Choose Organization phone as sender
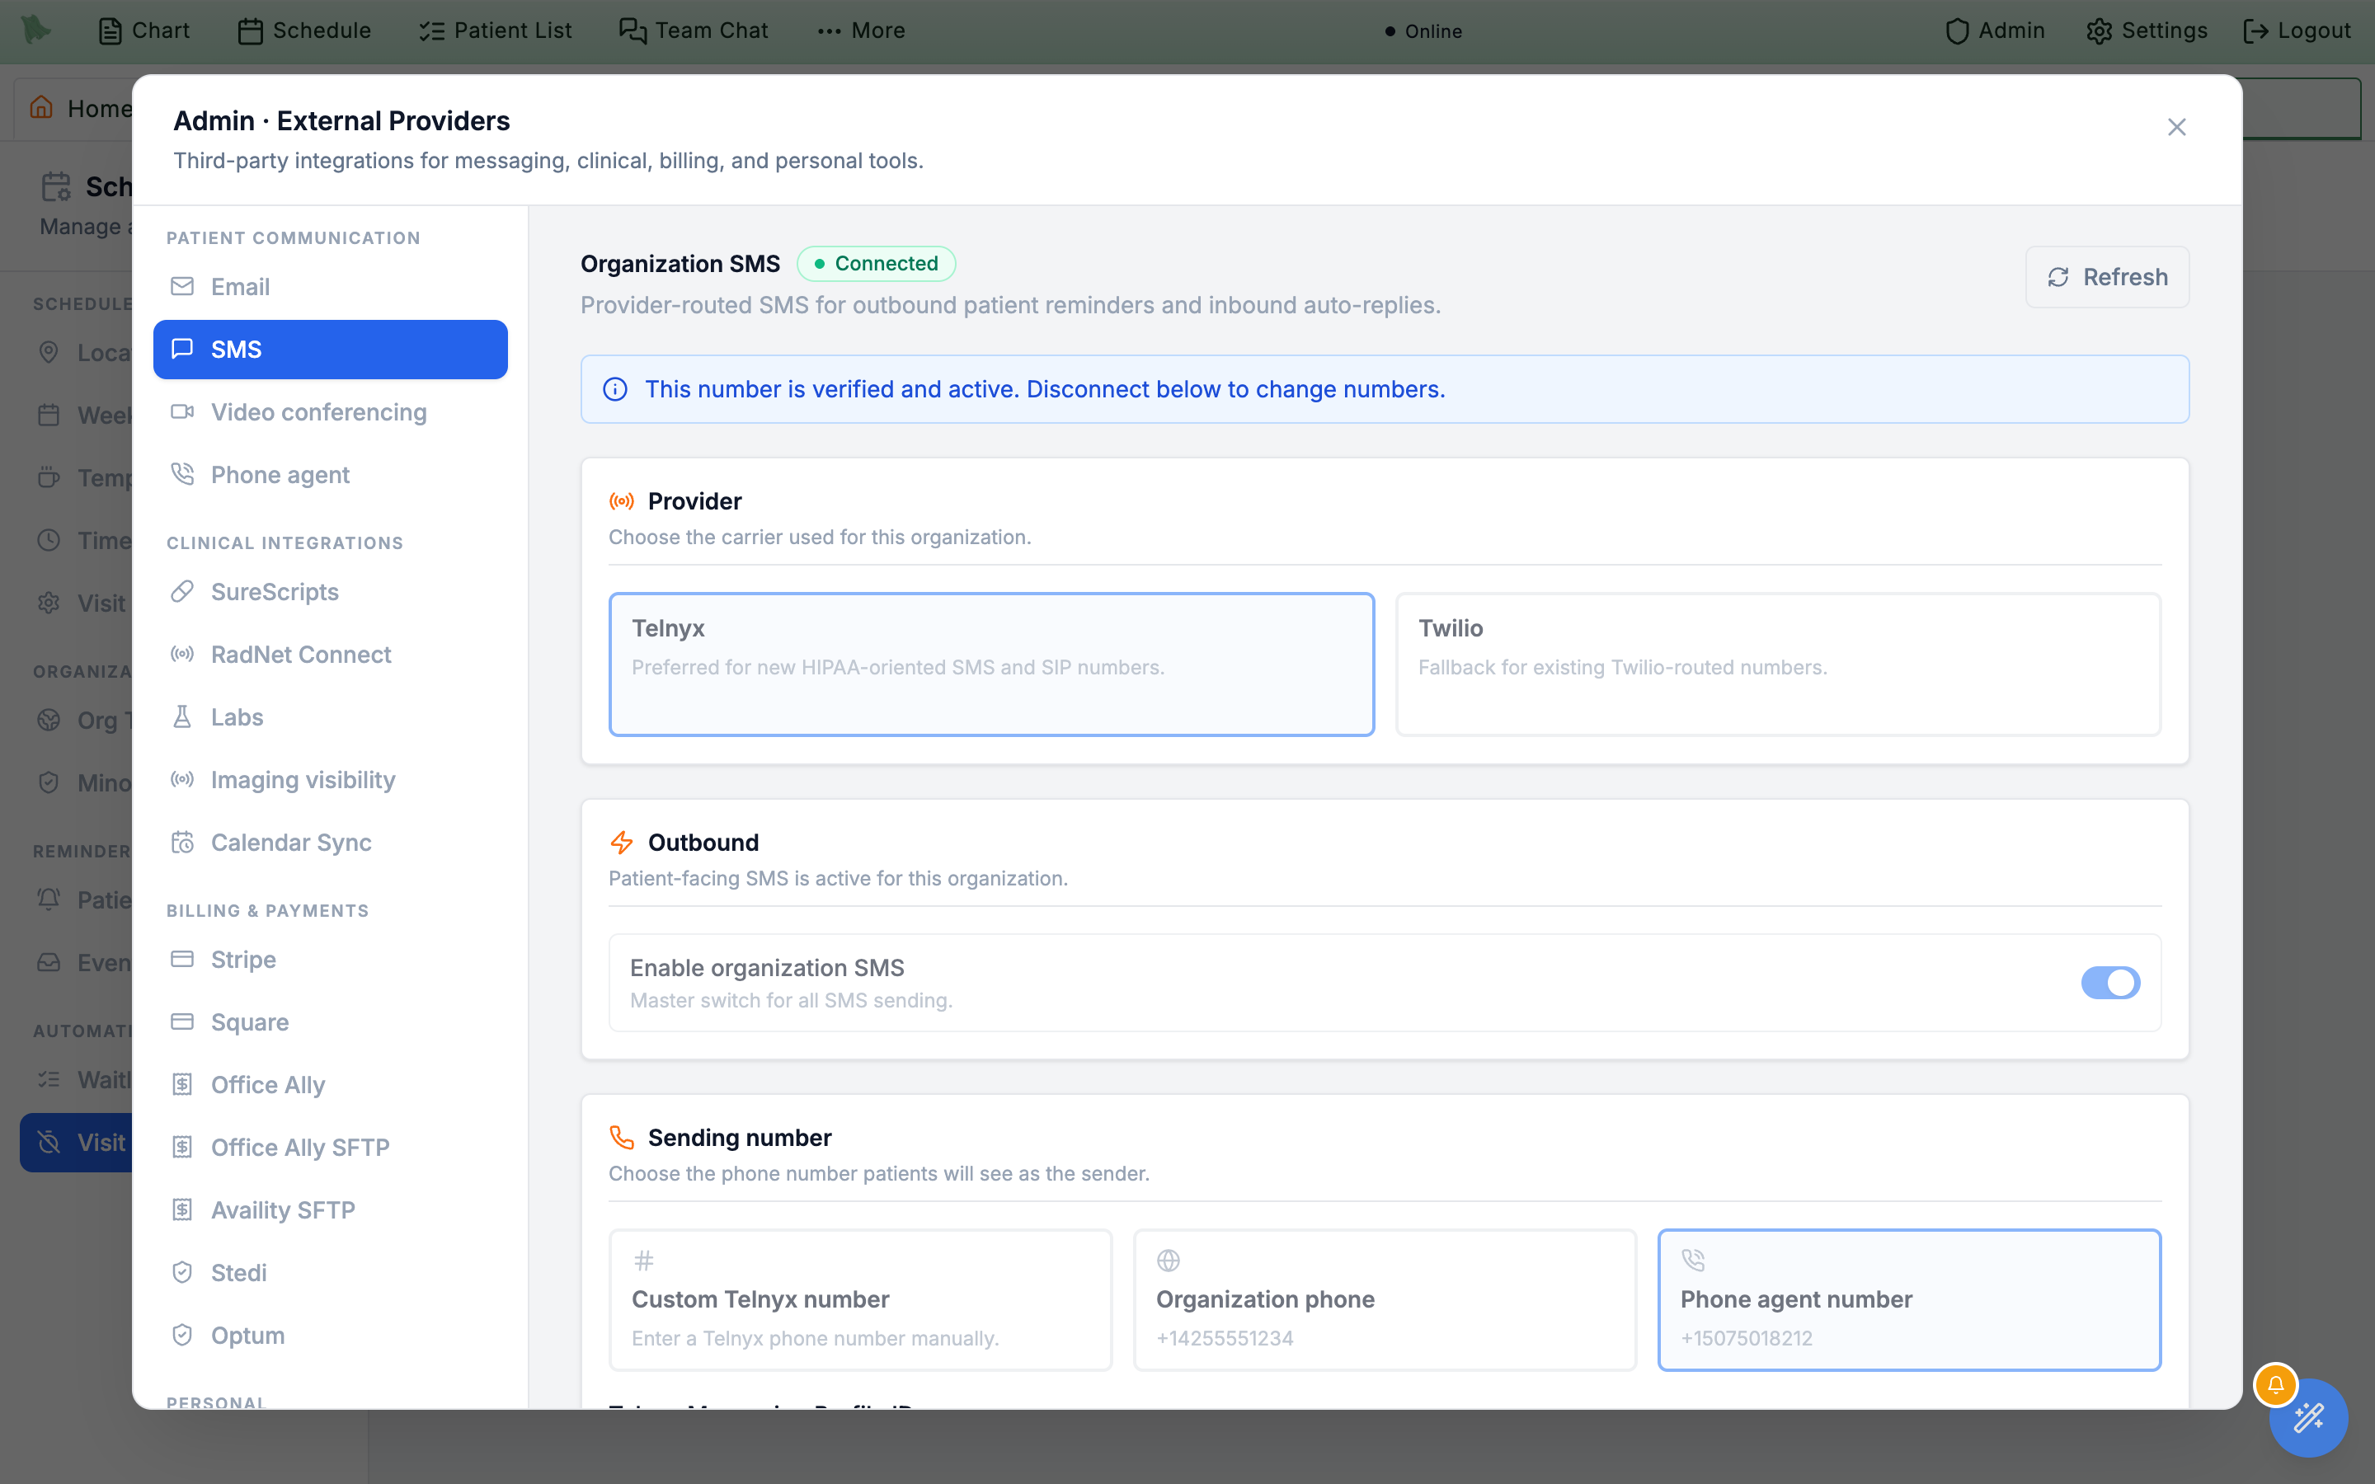 pyautogui.click(x=1385, y=1299)
